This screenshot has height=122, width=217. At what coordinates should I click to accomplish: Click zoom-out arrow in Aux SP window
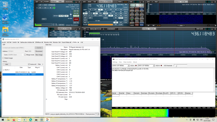(178, 26)
